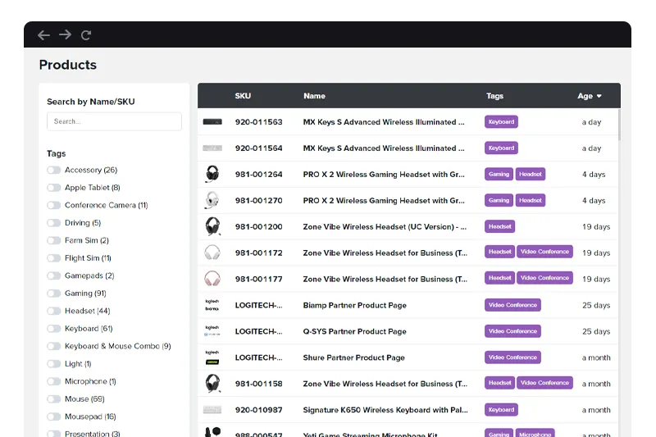
Task: Click the Biamp partner logo thumbnail
Action: pyautogui.click(x=212, y=305)
